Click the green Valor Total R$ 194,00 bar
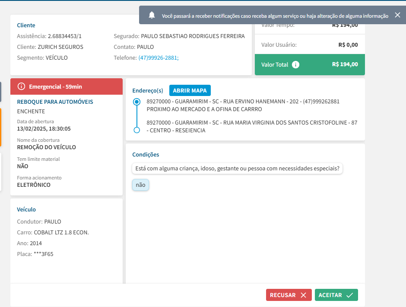 tap(310, 64)
